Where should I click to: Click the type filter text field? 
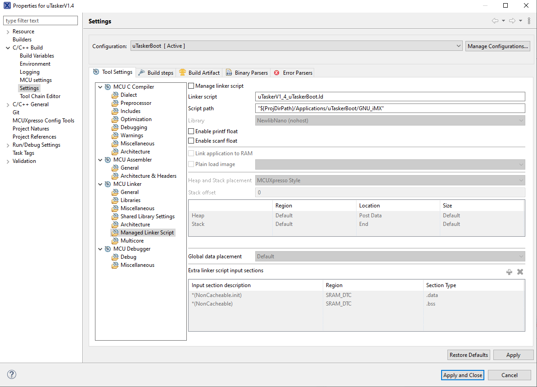41,20
